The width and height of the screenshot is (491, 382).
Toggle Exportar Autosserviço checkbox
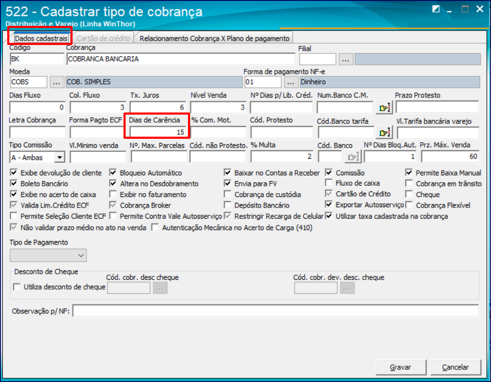click(329, 205)
